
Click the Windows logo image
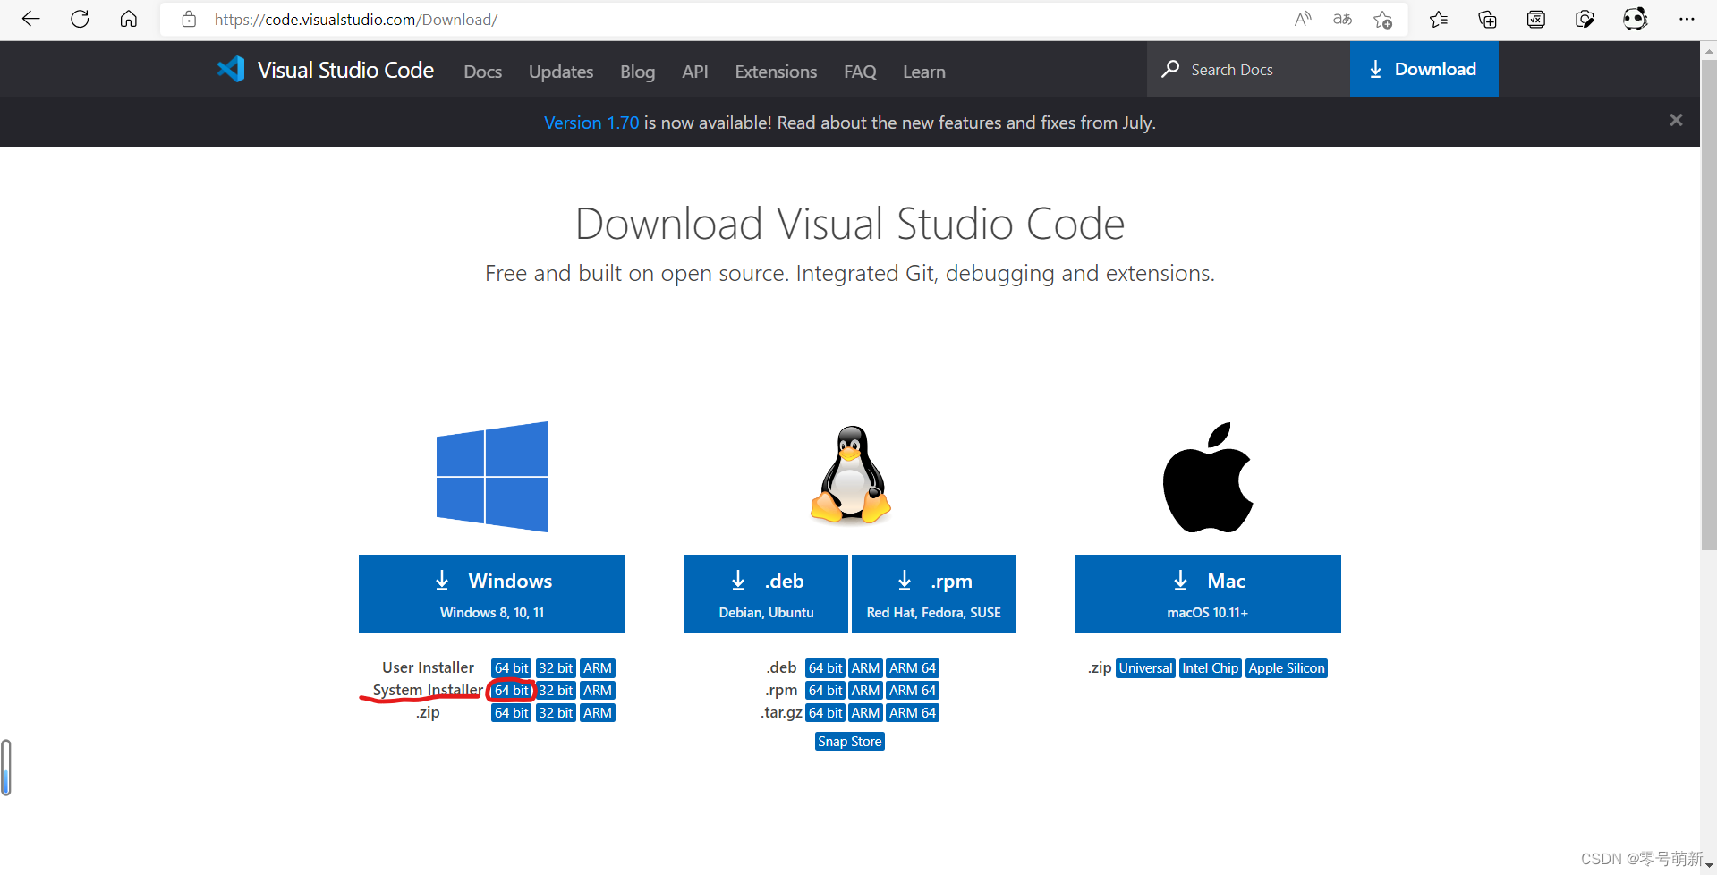click(492, 477)
